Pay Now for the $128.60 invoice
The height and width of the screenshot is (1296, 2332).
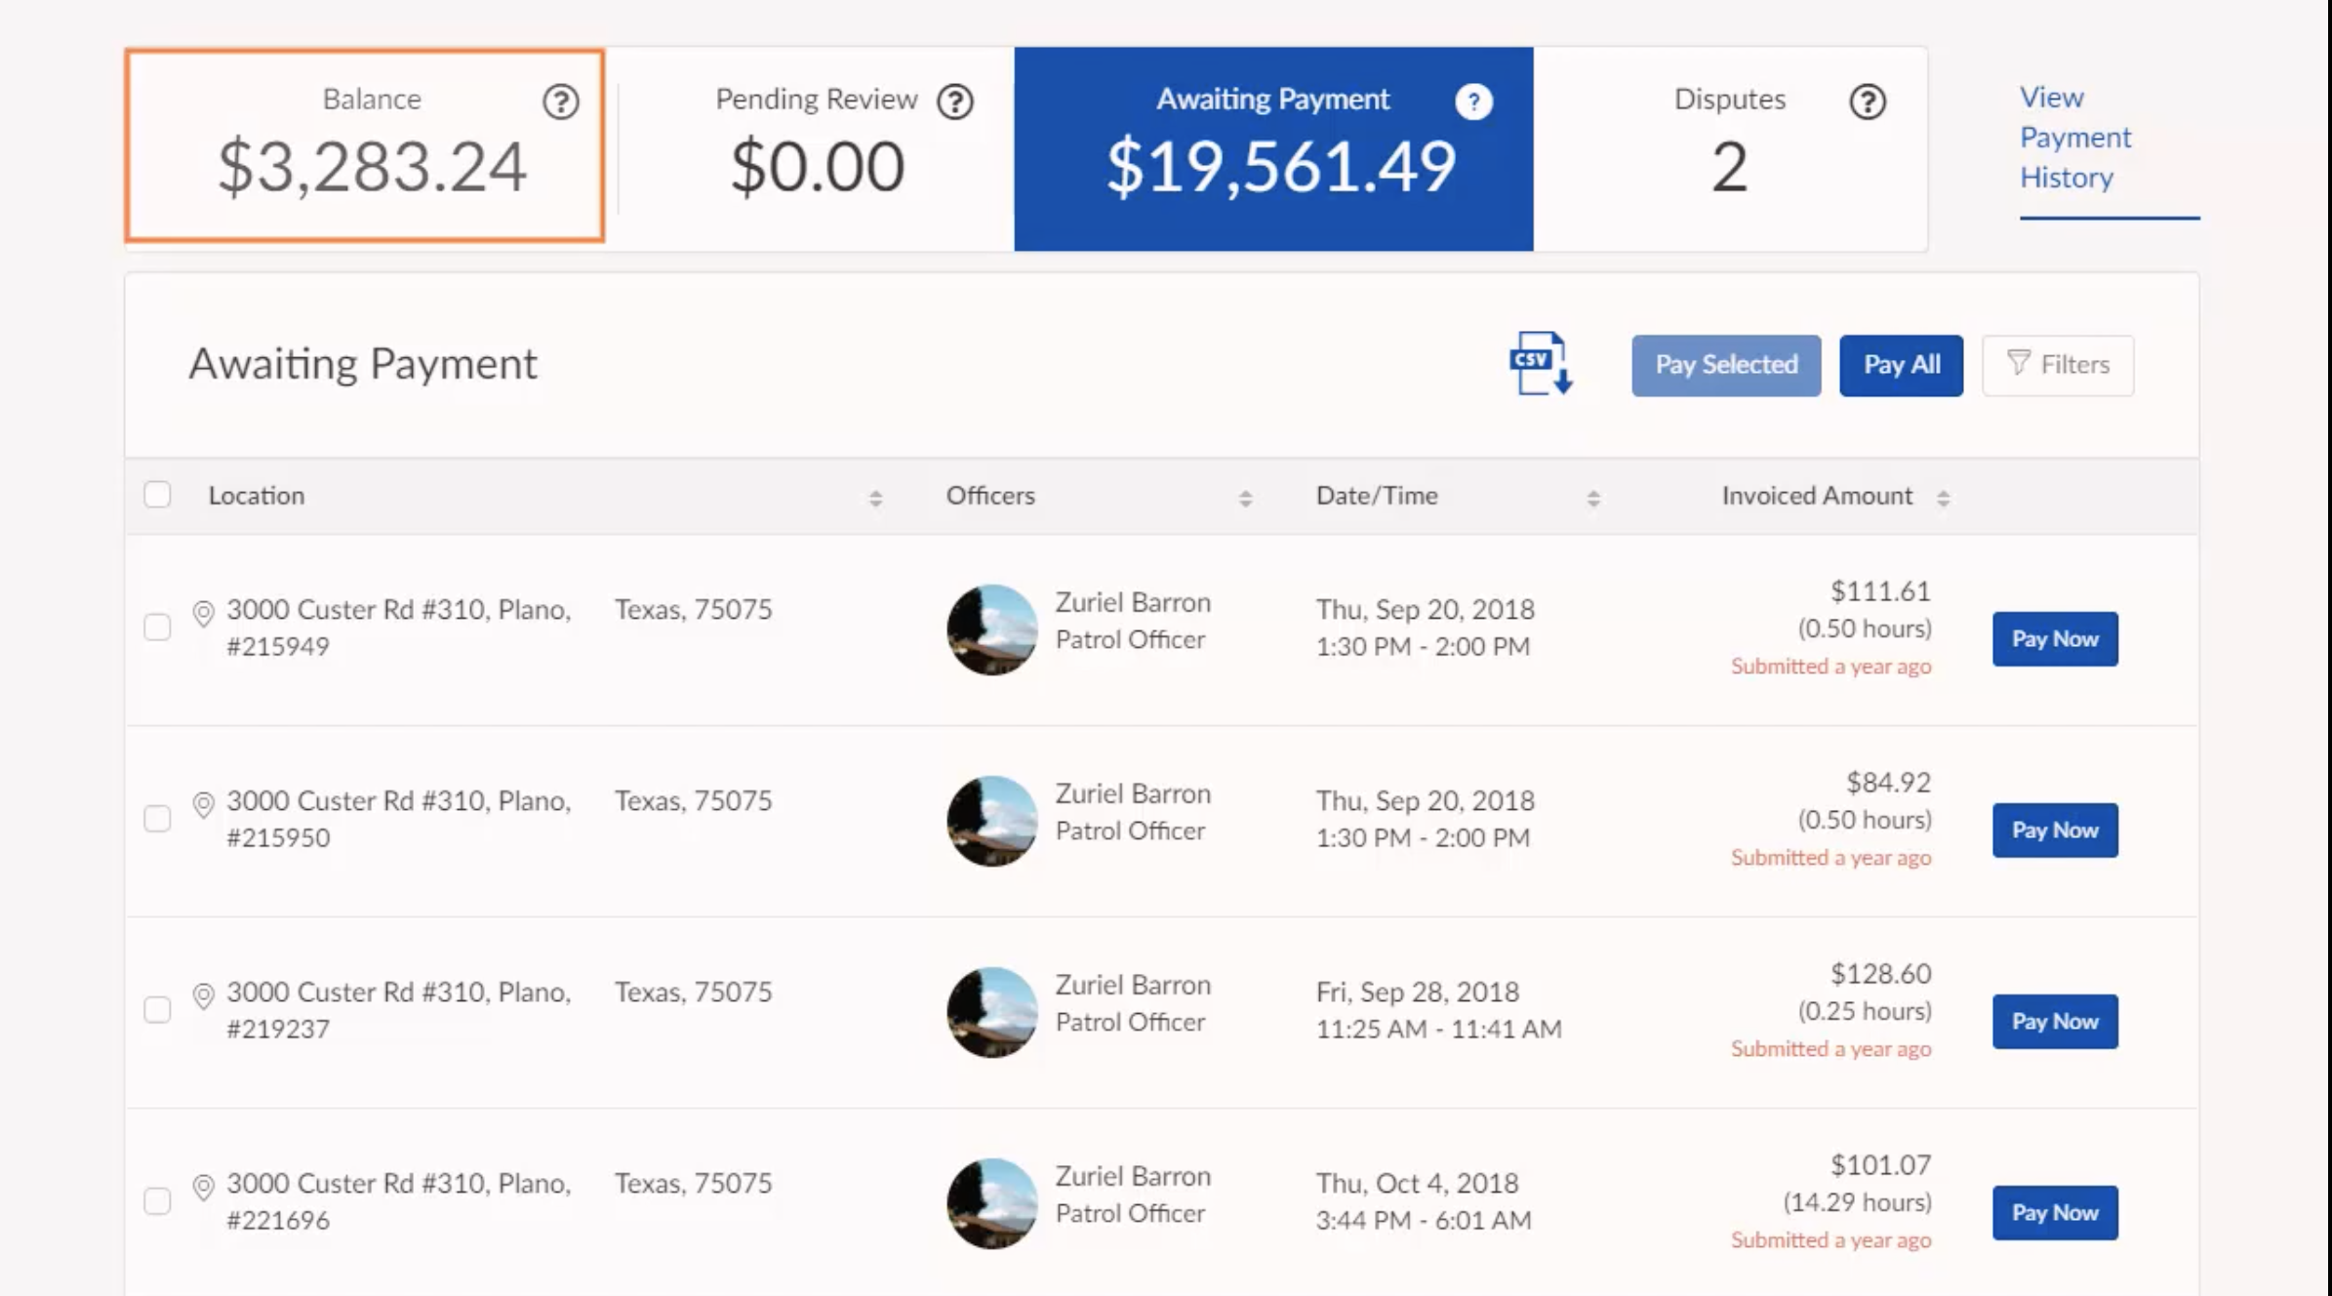2055,1022
